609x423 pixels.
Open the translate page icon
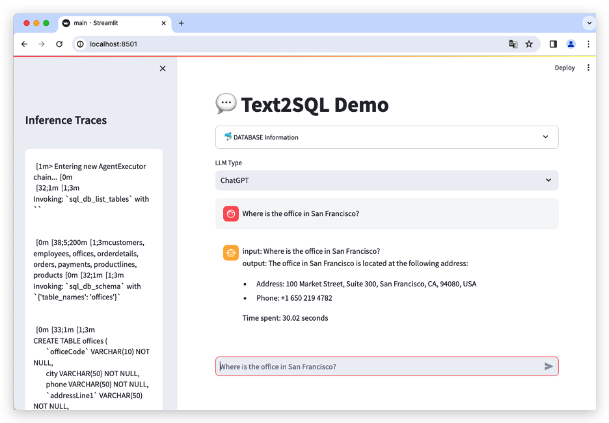point(513,44)
